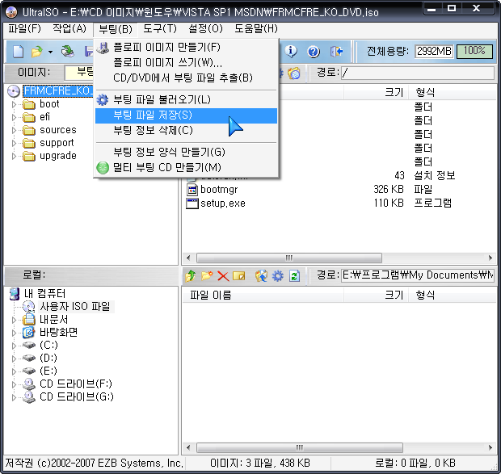
Task: Choose 부팅 파일 저장(S) menu entry
Action: [x=187, y=115]
